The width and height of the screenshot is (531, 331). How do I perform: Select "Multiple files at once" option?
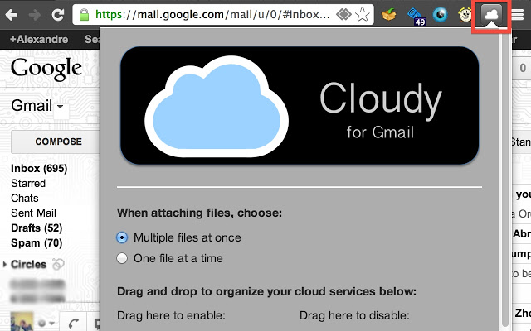[123, 237]
